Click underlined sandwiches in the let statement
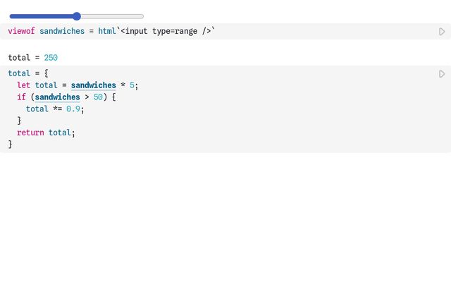The width and height of the screenshot is (451, 282). [93, 85]
